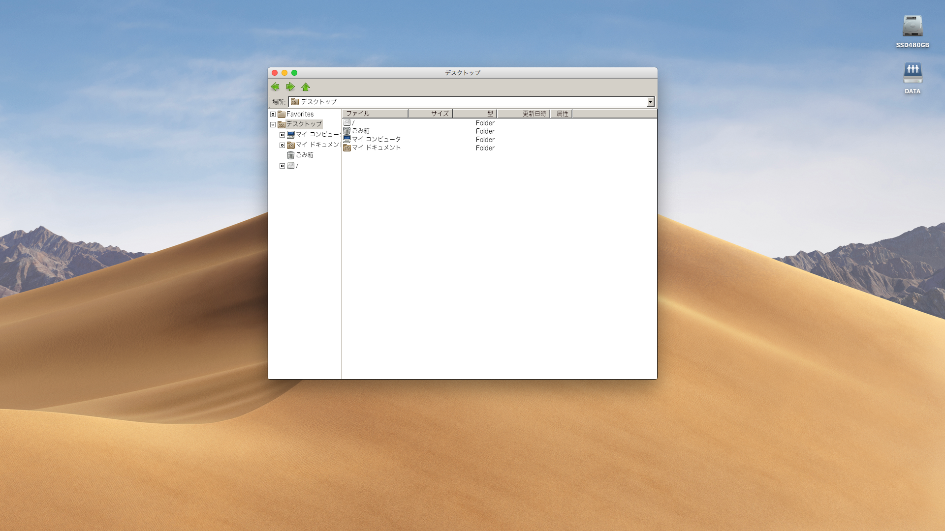Viewport: 945px width, 531px height.
Task: Expand the Favorites tree node
Action: coord(273,114)
